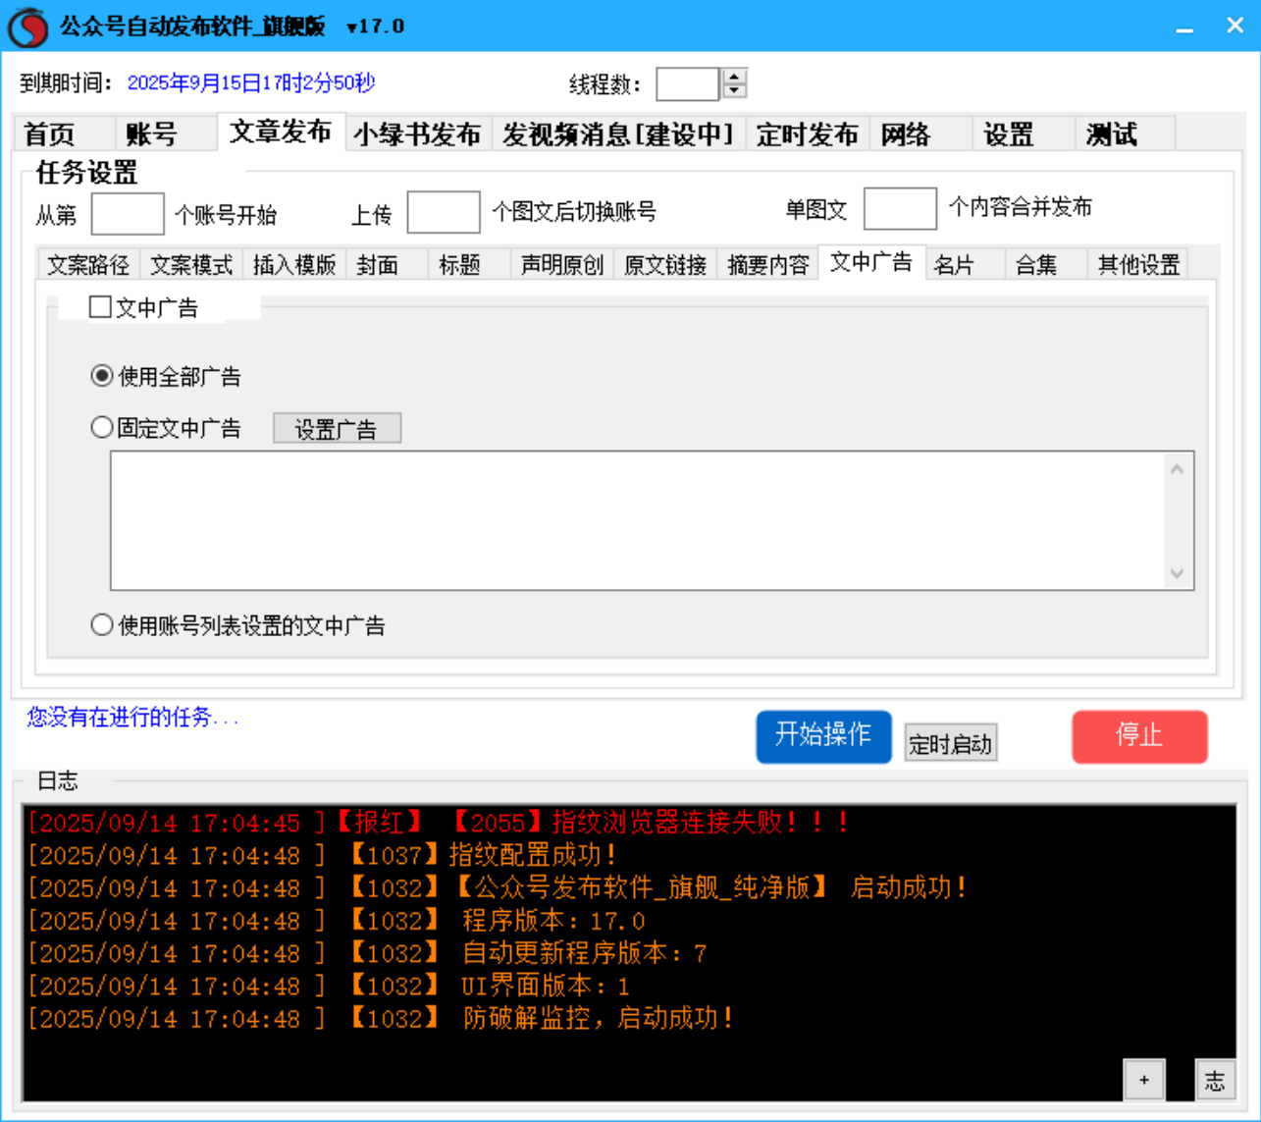Select the 使用全部广告 radio option

(x=99, y=376)
